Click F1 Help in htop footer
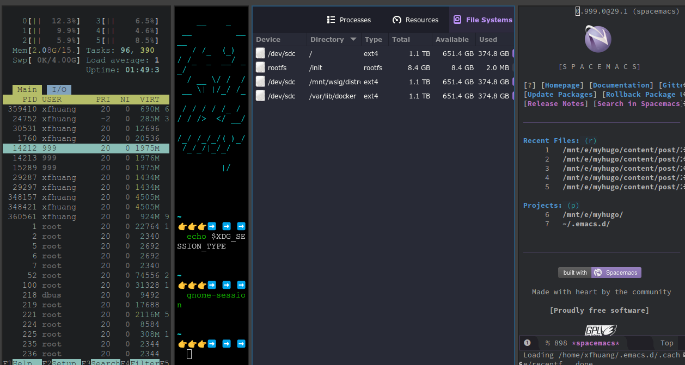 tap(21, 362)
